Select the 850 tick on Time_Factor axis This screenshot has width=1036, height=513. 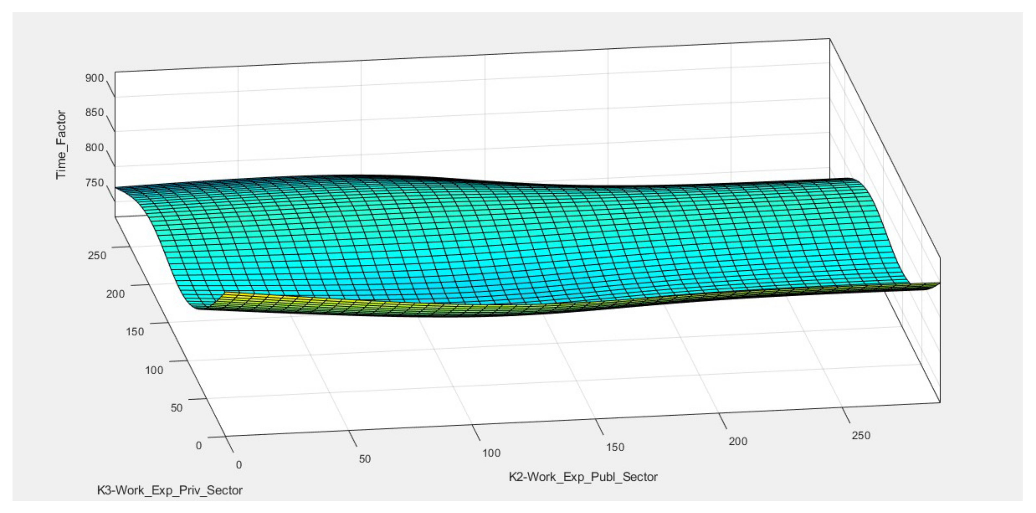[95, 113]
